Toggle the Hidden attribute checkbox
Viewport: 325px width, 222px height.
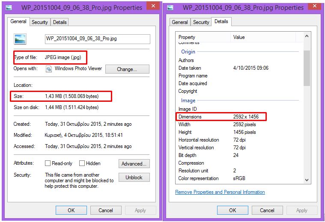(x=82, y=163)
